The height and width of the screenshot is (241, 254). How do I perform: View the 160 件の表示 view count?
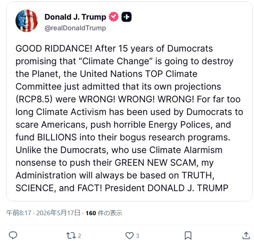point(104,213)
